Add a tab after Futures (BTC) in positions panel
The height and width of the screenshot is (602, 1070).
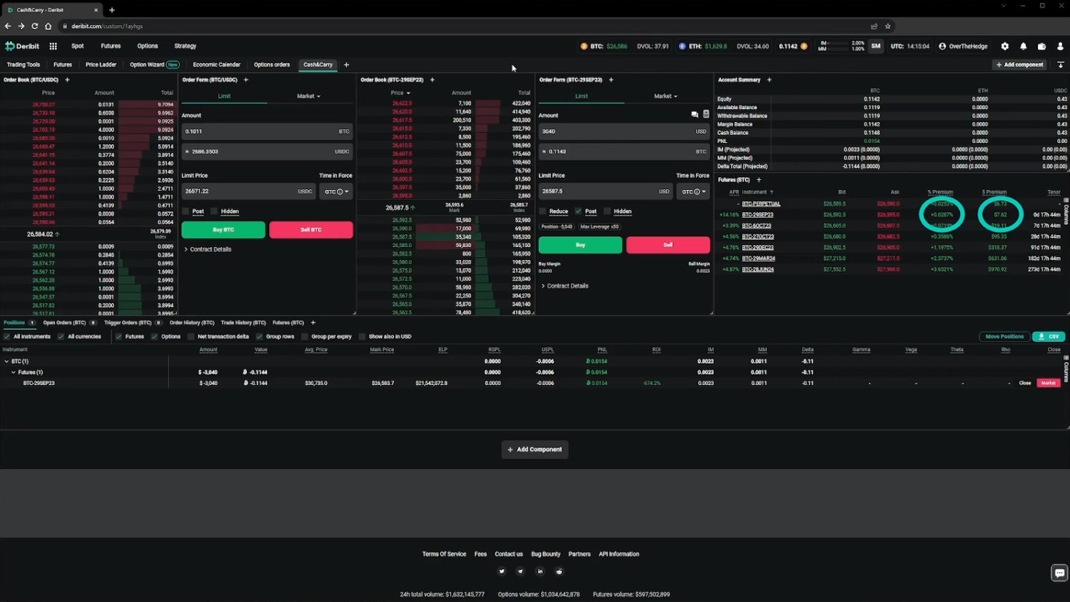click(x=313, y=323)
